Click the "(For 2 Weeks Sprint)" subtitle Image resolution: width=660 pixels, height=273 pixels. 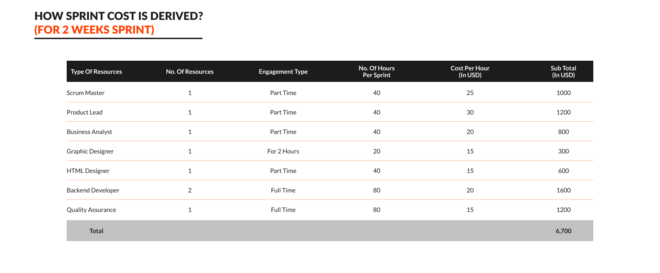94,30
